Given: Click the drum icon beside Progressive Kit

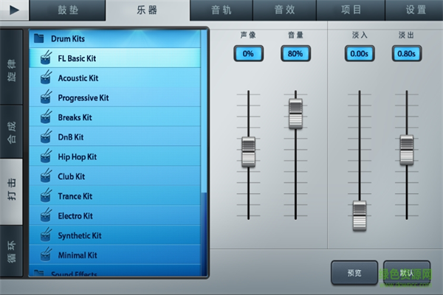Looking at the screenshot, I should (x=45, y=98).
